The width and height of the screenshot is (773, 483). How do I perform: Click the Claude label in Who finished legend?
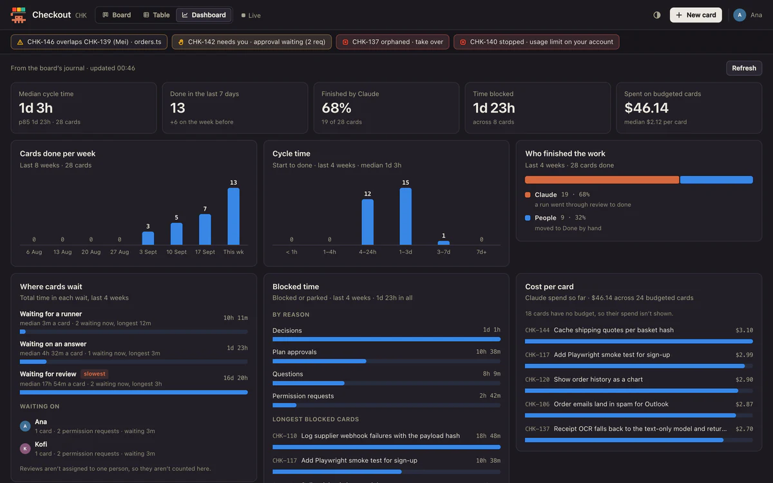(x=546, y=194)
